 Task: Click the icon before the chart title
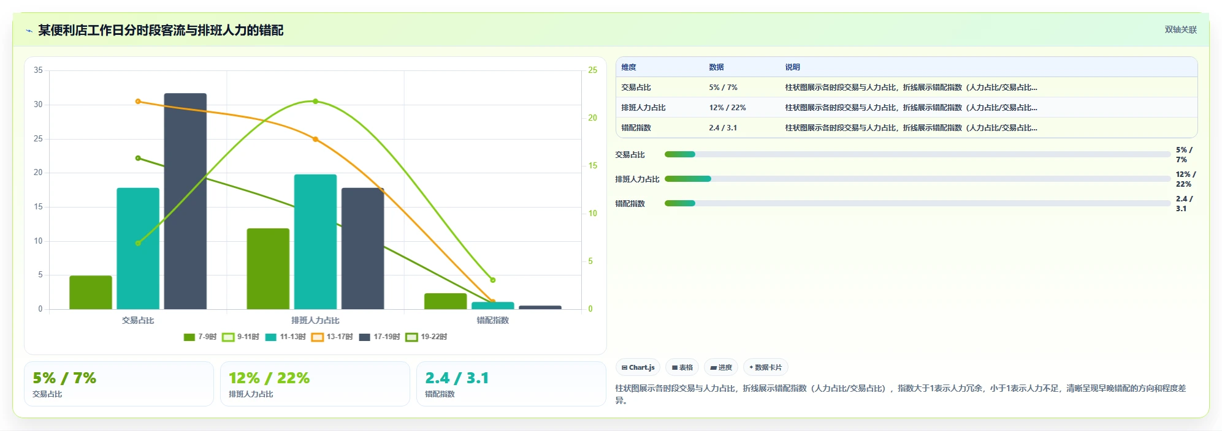[x=29, y=31]
